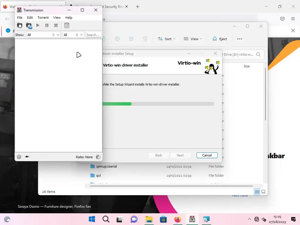Viewport: 300px width, 225px height.
Task: Click Open Torrent icon in Transmission toolbar
Action: click(x=20, y=25)
